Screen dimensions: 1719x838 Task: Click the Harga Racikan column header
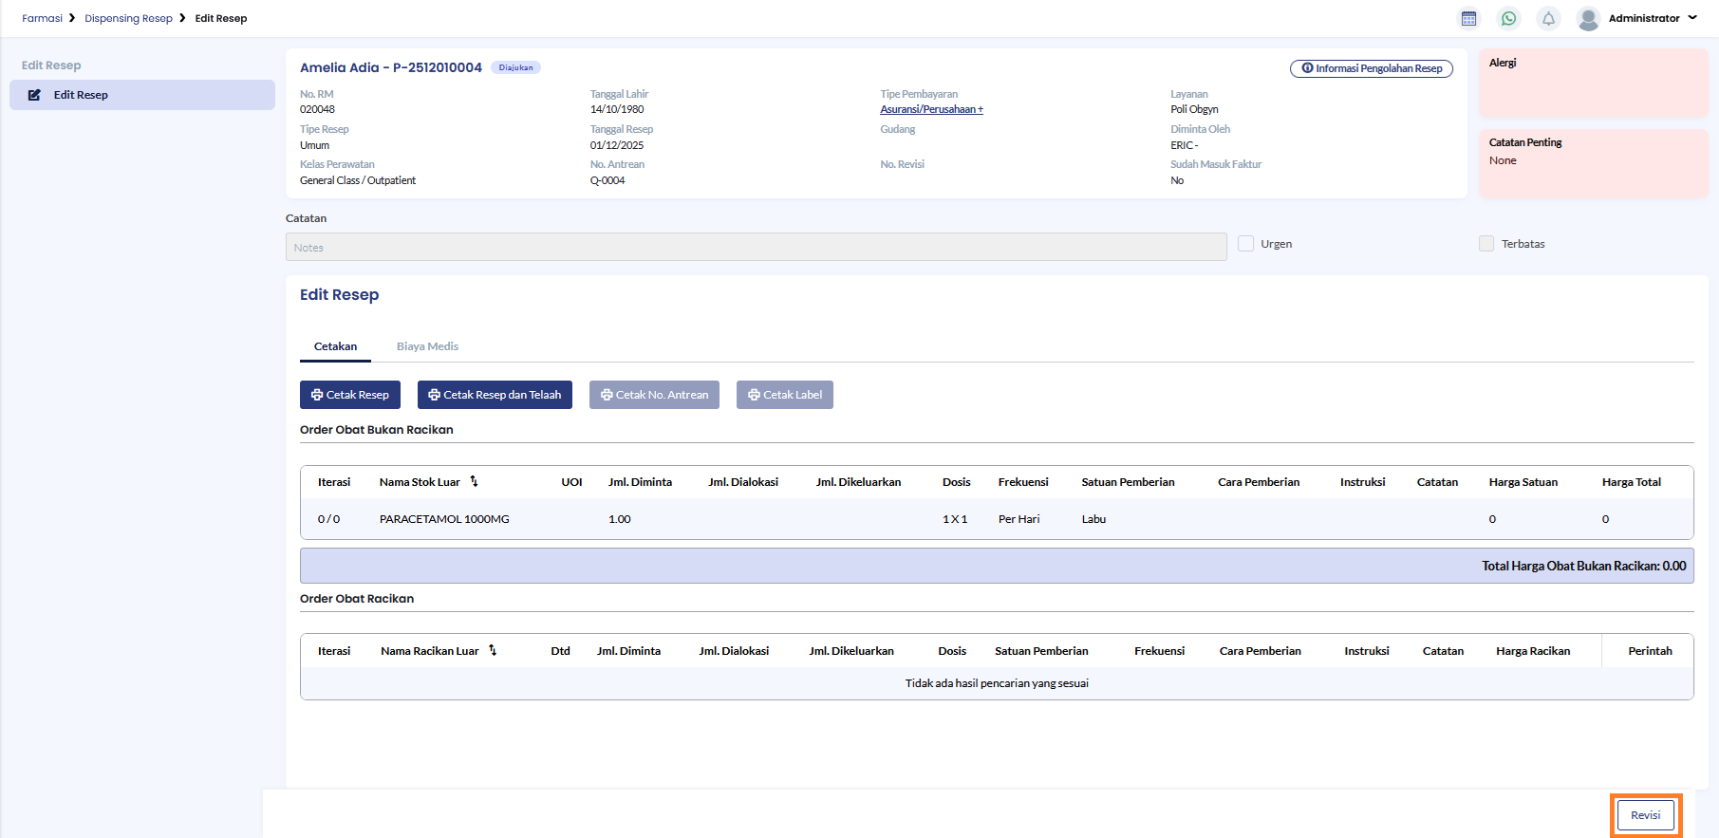(1533, 651)
